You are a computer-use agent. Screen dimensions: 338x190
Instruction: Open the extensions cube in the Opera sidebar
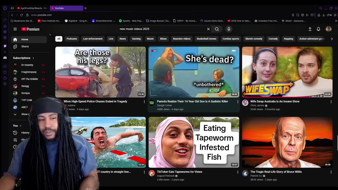5,78
